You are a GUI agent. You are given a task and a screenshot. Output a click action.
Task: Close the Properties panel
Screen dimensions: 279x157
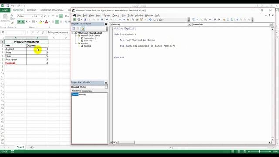(x=106, y=82)
